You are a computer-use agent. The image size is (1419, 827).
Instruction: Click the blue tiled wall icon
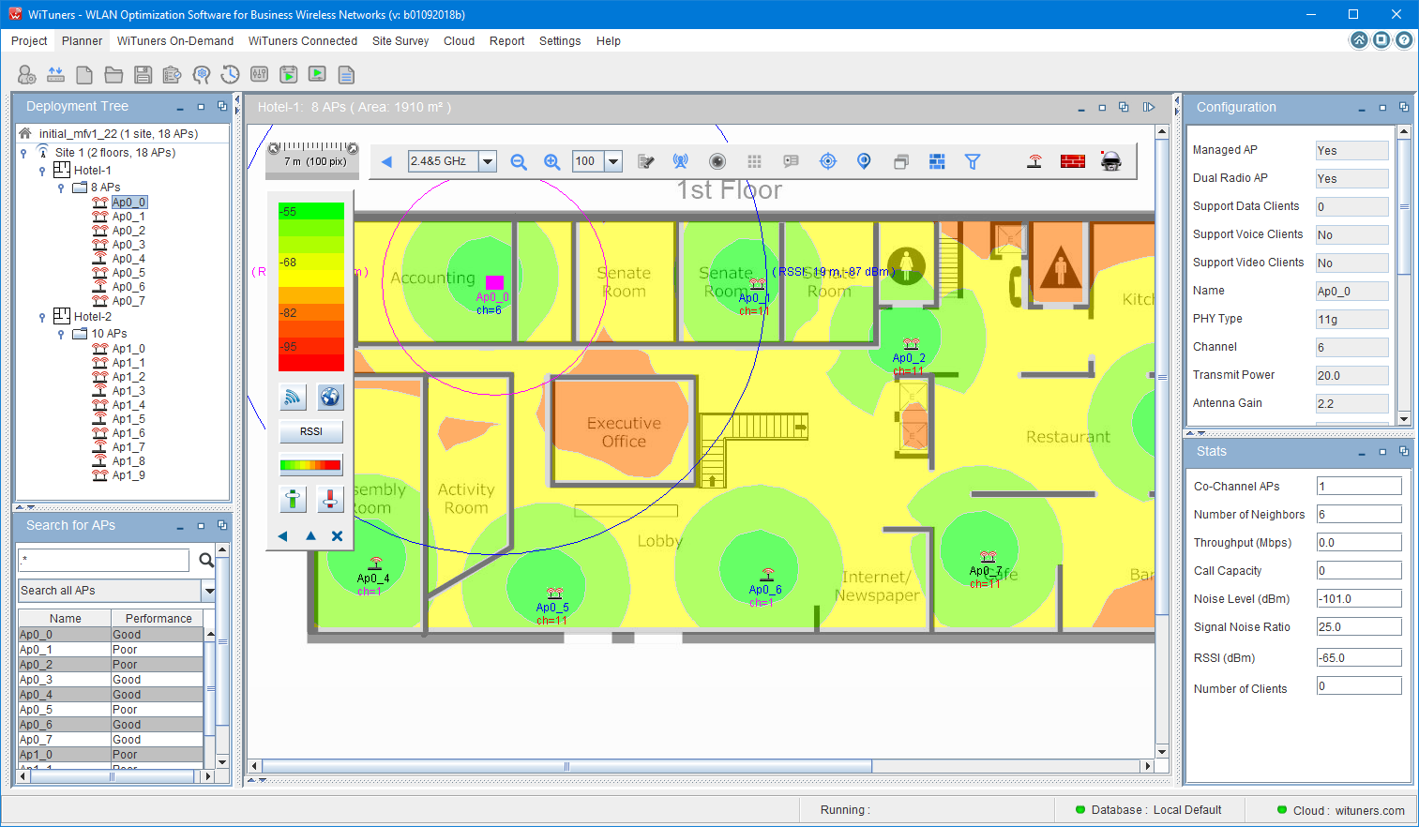[937, 161]
